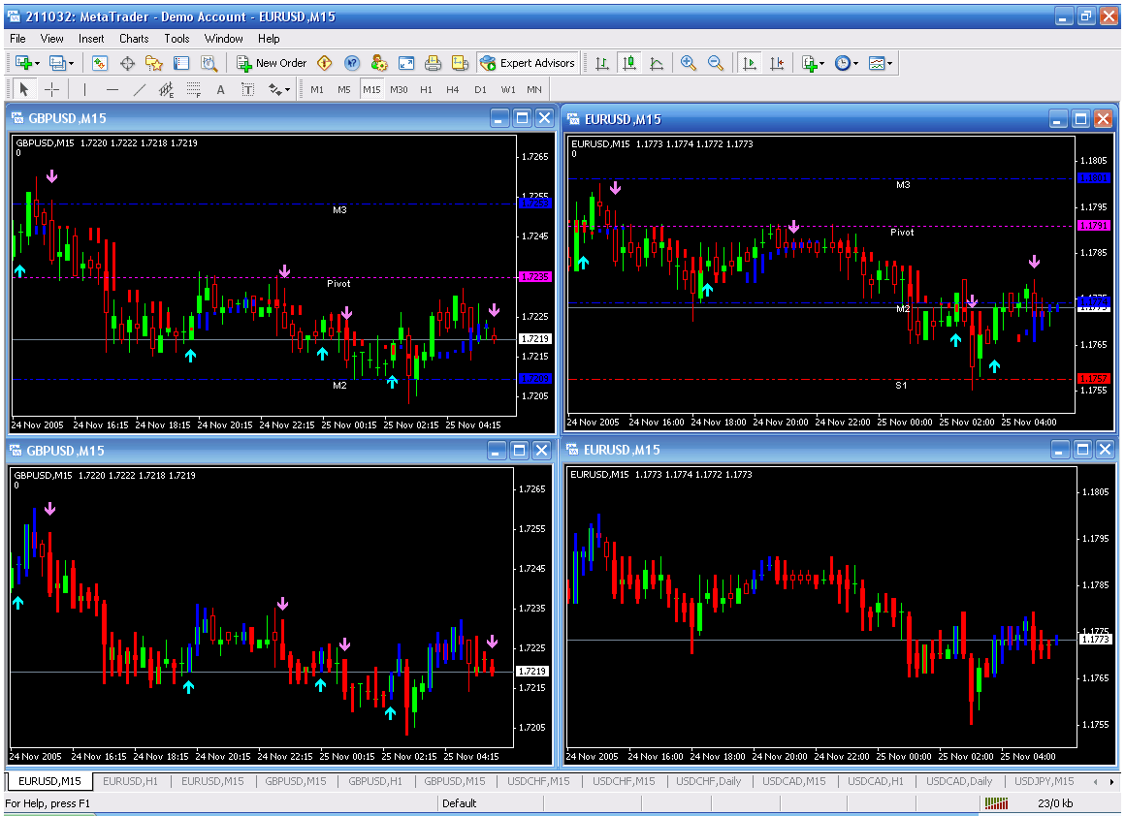This screenshot has width=1125, height=816.
Task: Switch timeframe to M30
Action: (399, 89)
